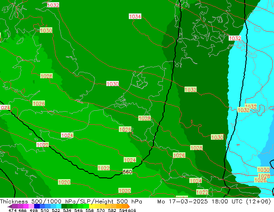Click the 510 legend value
Viewport: 274px width, 212px height.
[45, 210]
